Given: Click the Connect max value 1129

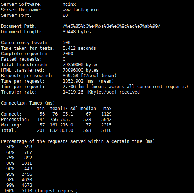Looking at the screenshot, I should [106, 114].
